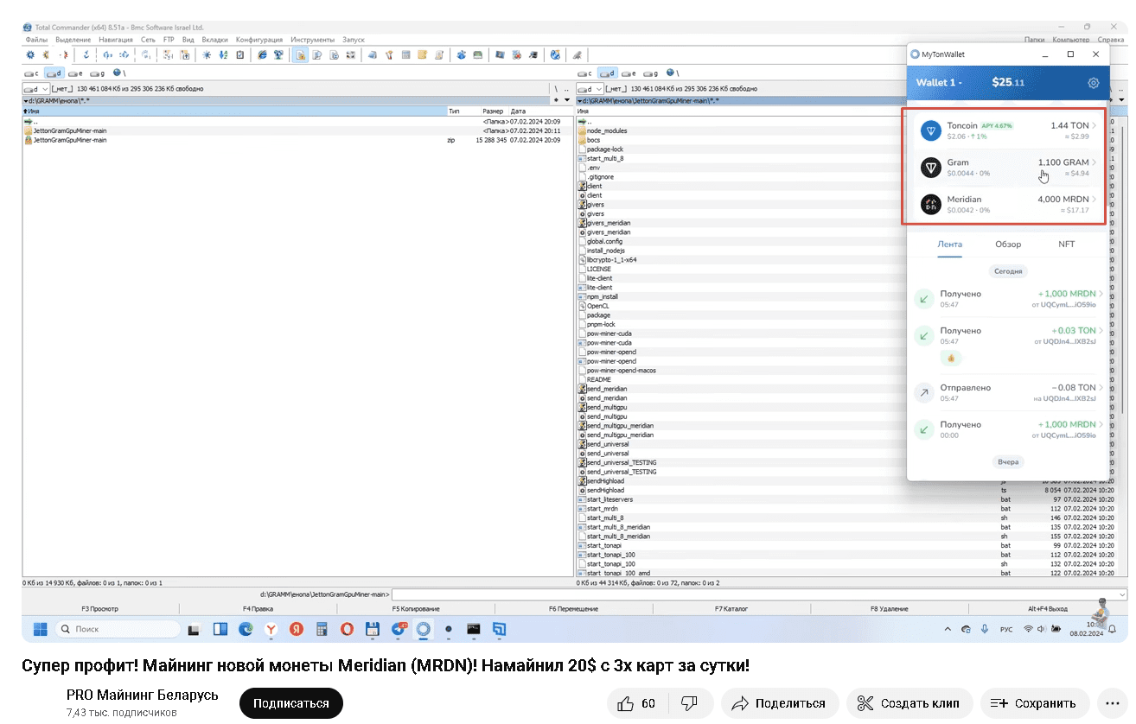Switch to NFT tab in wallet
This screenshot has height=724, width=1136.
point(1067,245)
